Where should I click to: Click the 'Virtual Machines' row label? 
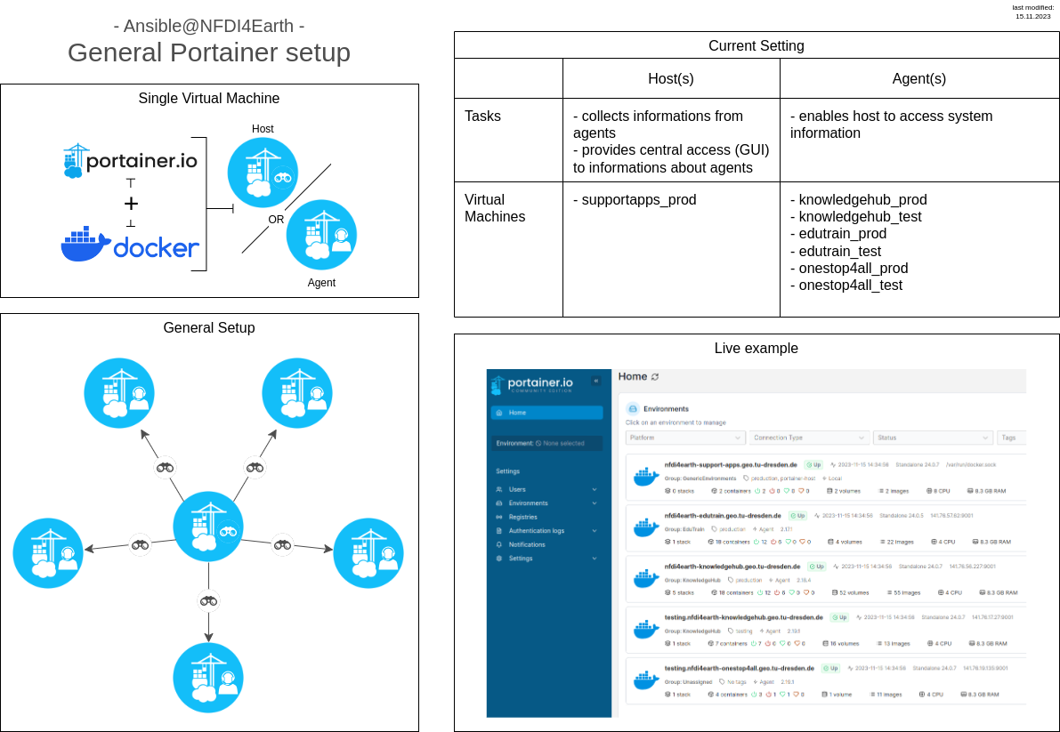pyautogui.click(x=495, y=208)
